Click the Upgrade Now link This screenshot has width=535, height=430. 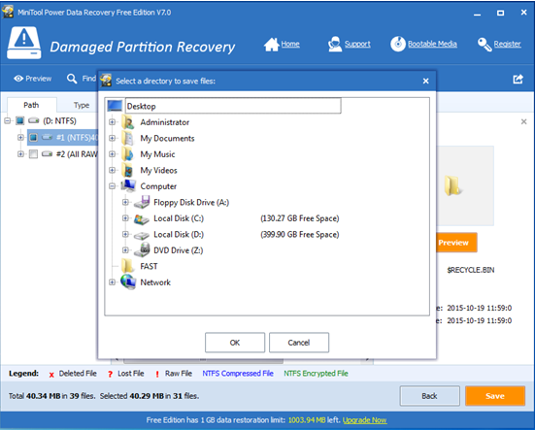(x=364, y=420)
